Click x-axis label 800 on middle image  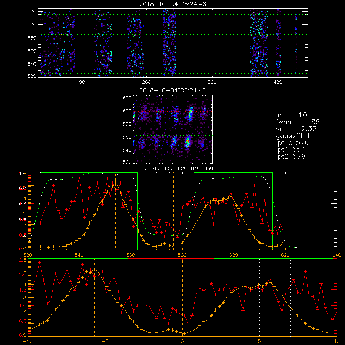(169, 169)
